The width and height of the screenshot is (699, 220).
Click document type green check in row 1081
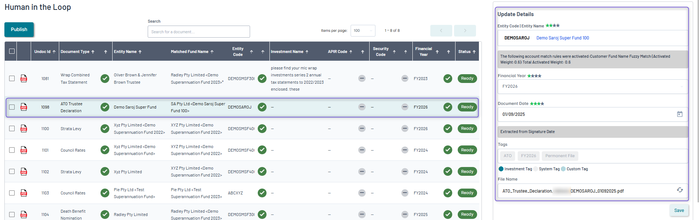[105, 79]
